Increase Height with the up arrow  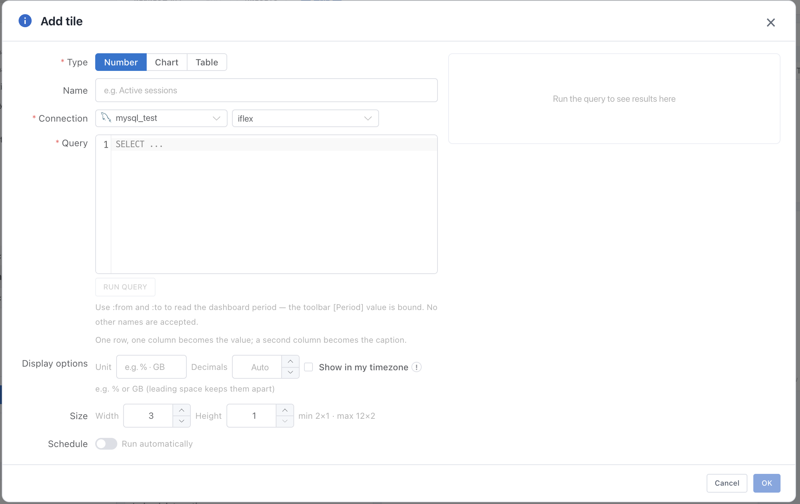pos(285,410)
